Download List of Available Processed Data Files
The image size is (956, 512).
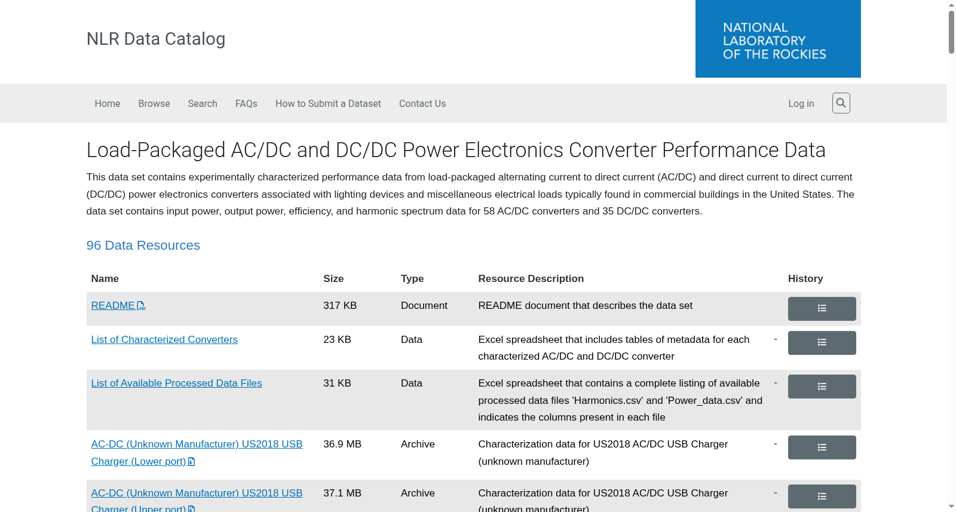pyautogui.click(x=176, y=383)
